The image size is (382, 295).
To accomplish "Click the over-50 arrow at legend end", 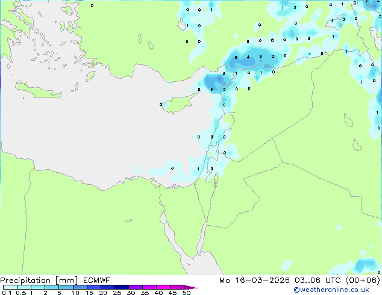I will coord(191,287).
